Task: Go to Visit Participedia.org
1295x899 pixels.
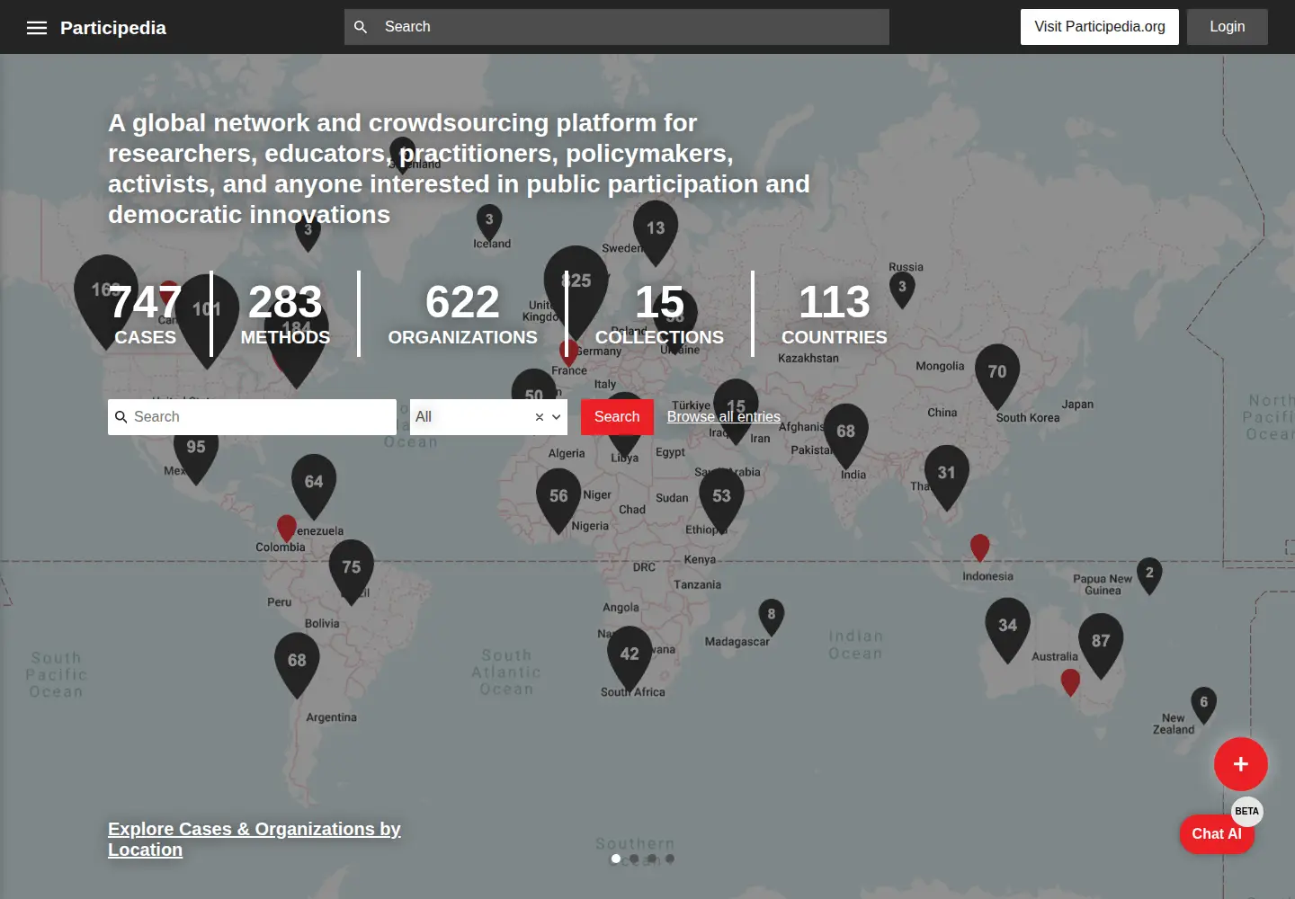Action: (1100, 27)
